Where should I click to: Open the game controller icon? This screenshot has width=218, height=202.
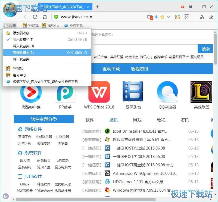tap(186, 17)
